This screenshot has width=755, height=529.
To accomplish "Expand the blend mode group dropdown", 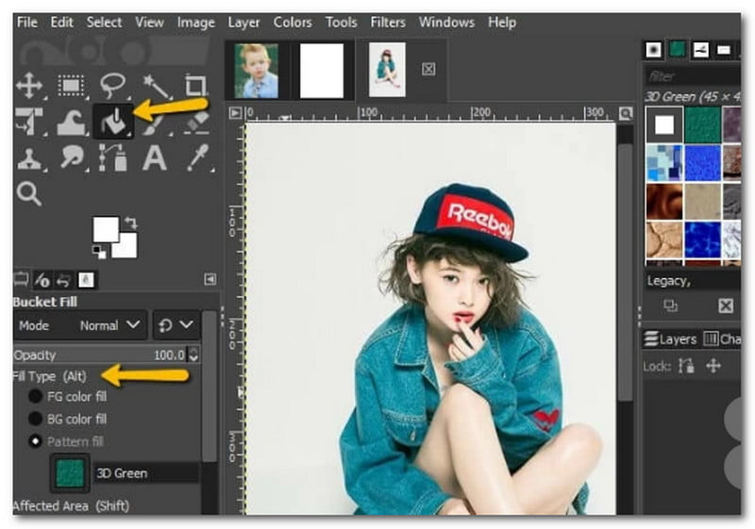I will pyautogui.click(x=176, y=325).
